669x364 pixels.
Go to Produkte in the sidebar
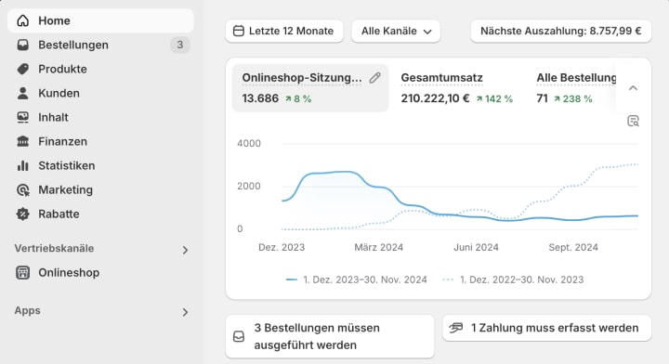point(100,69)
